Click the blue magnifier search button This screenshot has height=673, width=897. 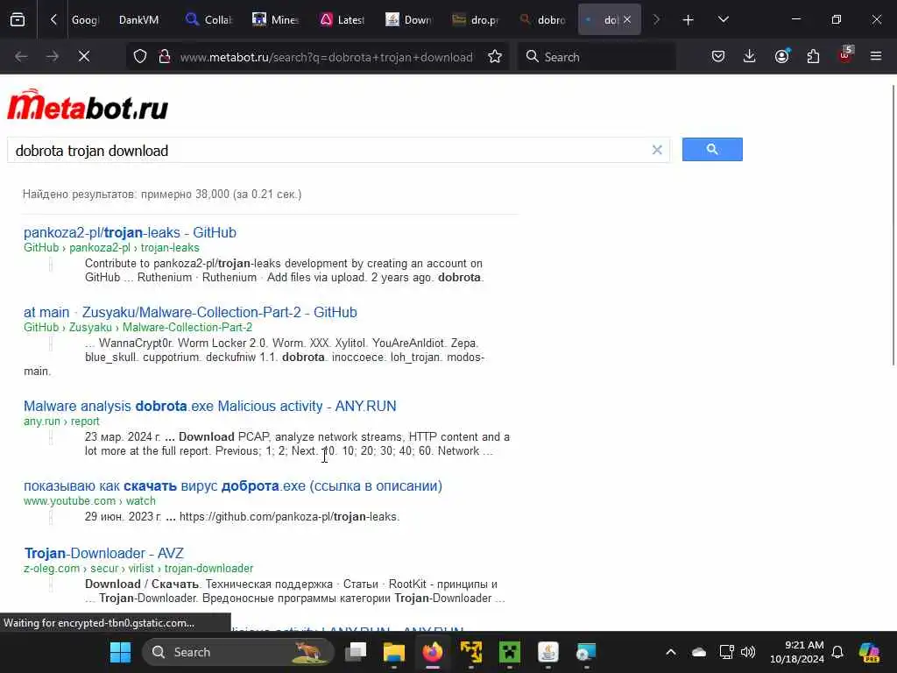point(712,149)
